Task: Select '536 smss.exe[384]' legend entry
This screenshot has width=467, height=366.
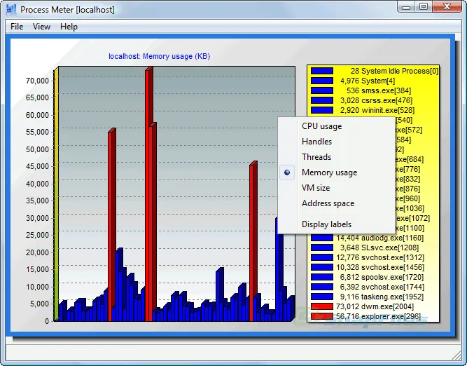Action: [x=379, y=90]
